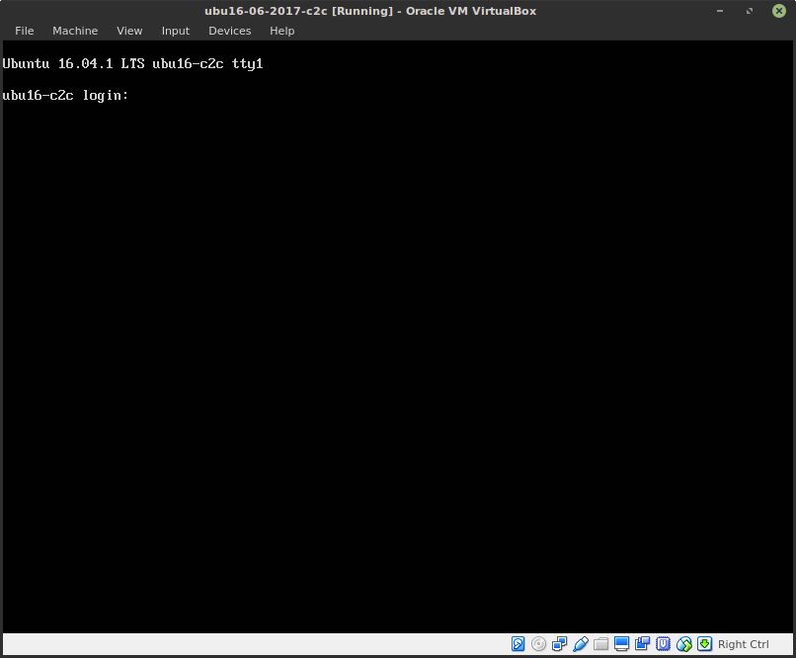Click the USB devices status icon
The width and height of the screenshot is (796, 658).
click(580, 643)
